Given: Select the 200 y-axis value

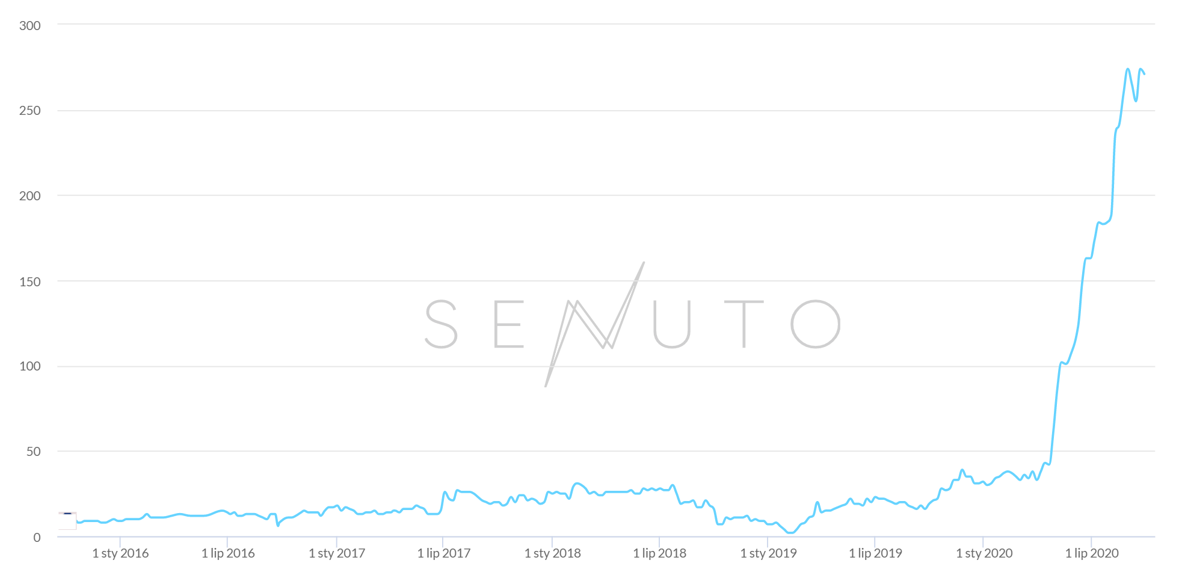Looking at the screenshot, I should pyautogui.click(x=30, y=195).
